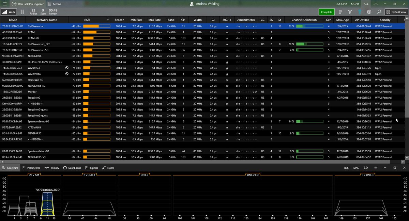
Task: Click the Andrew Walding user profile icon
Action: 192,4
